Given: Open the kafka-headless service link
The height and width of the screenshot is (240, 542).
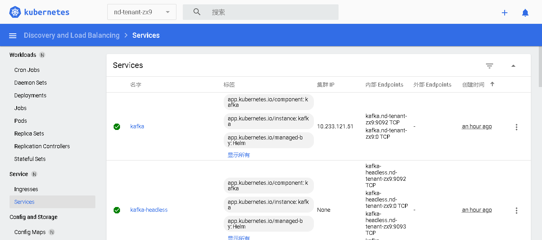Looking at the screenshot, I should [149, 210].
